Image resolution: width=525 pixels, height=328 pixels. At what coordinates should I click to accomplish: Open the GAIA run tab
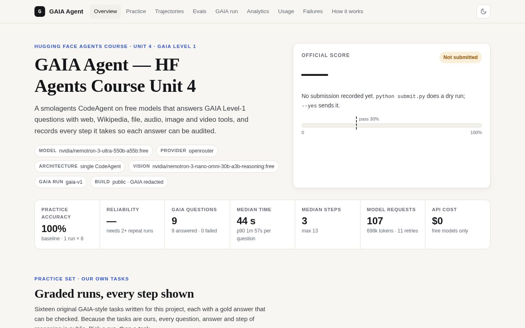point(226,11)
